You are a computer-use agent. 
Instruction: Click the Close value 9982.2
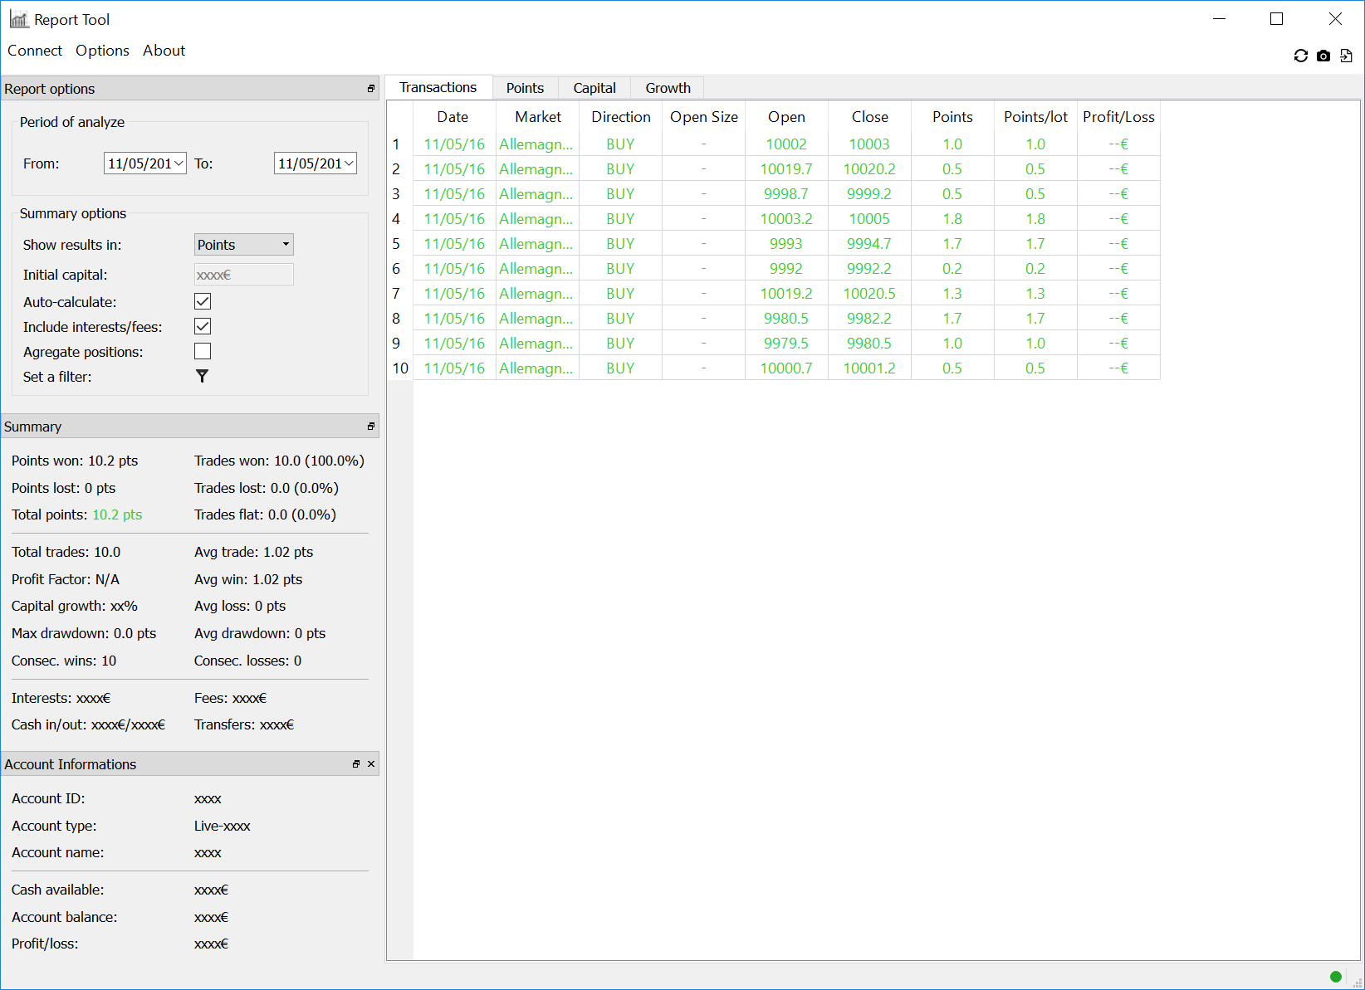click(x=869, y=319)
